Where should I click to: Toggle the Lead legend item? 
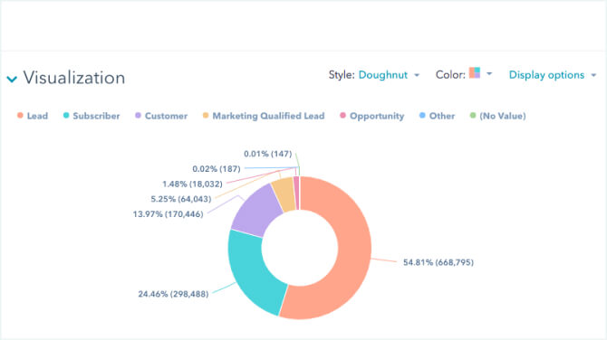coord(33,116)
